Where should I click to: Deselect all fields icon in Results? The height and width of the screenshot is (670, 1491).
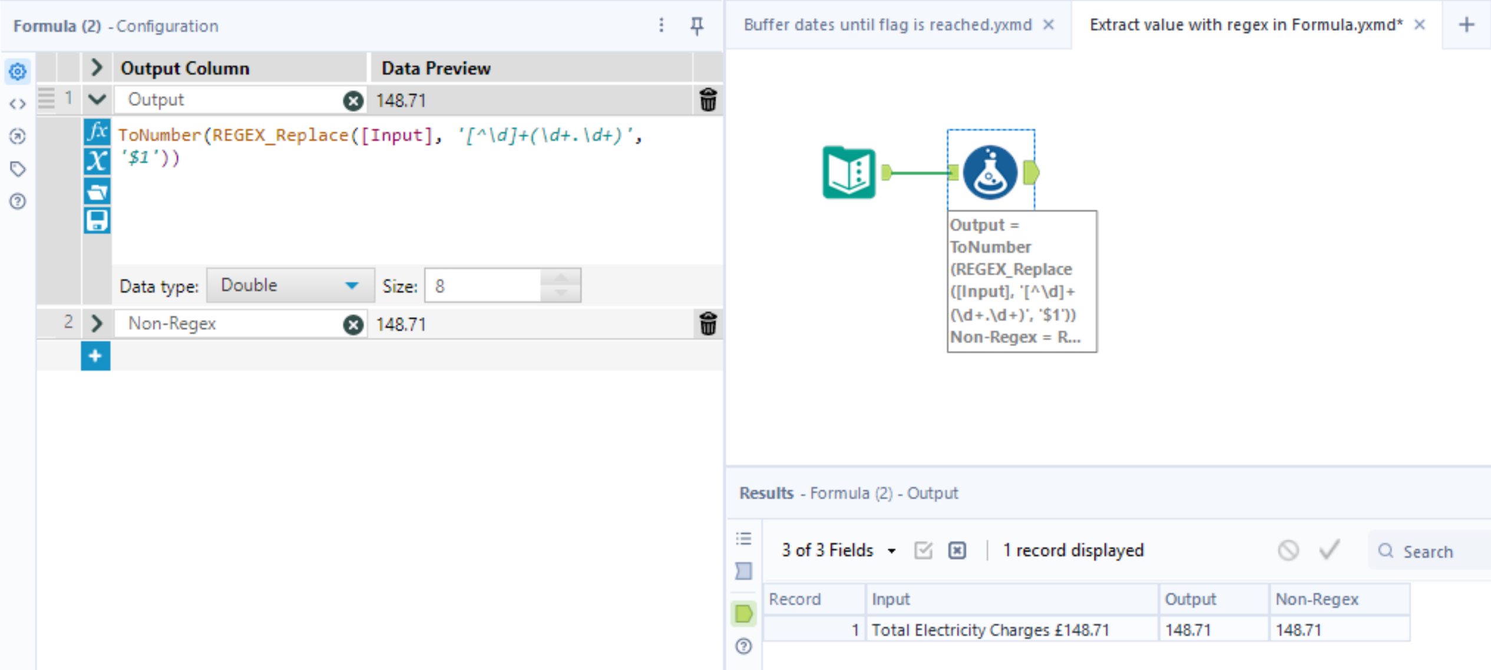tap(957, 550)
